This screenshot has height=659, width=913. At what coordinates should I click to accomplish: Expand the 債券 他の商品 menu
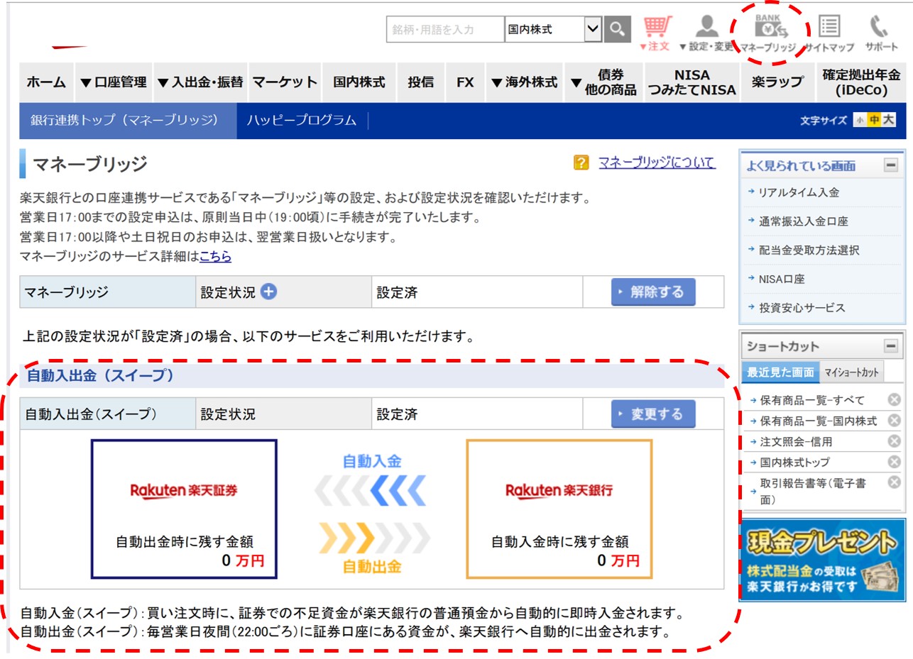click(603, 82)
